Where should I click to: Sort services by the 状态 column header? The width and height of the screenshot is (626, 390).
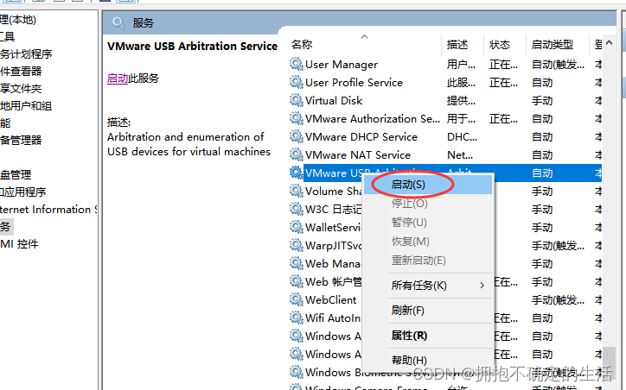(504, 45)
